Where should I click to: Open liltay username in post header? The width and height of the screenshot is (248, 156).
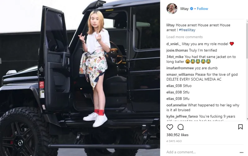[x=184, y=9]
